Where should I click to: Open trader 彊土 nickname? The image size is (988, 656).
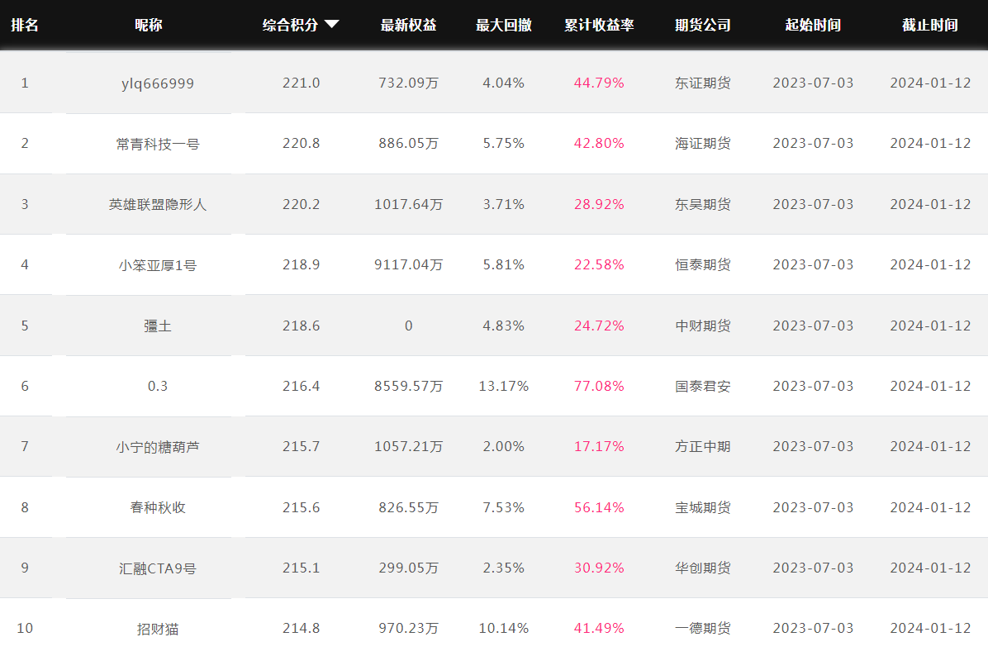pyautogui.click(x=158, y=326)
